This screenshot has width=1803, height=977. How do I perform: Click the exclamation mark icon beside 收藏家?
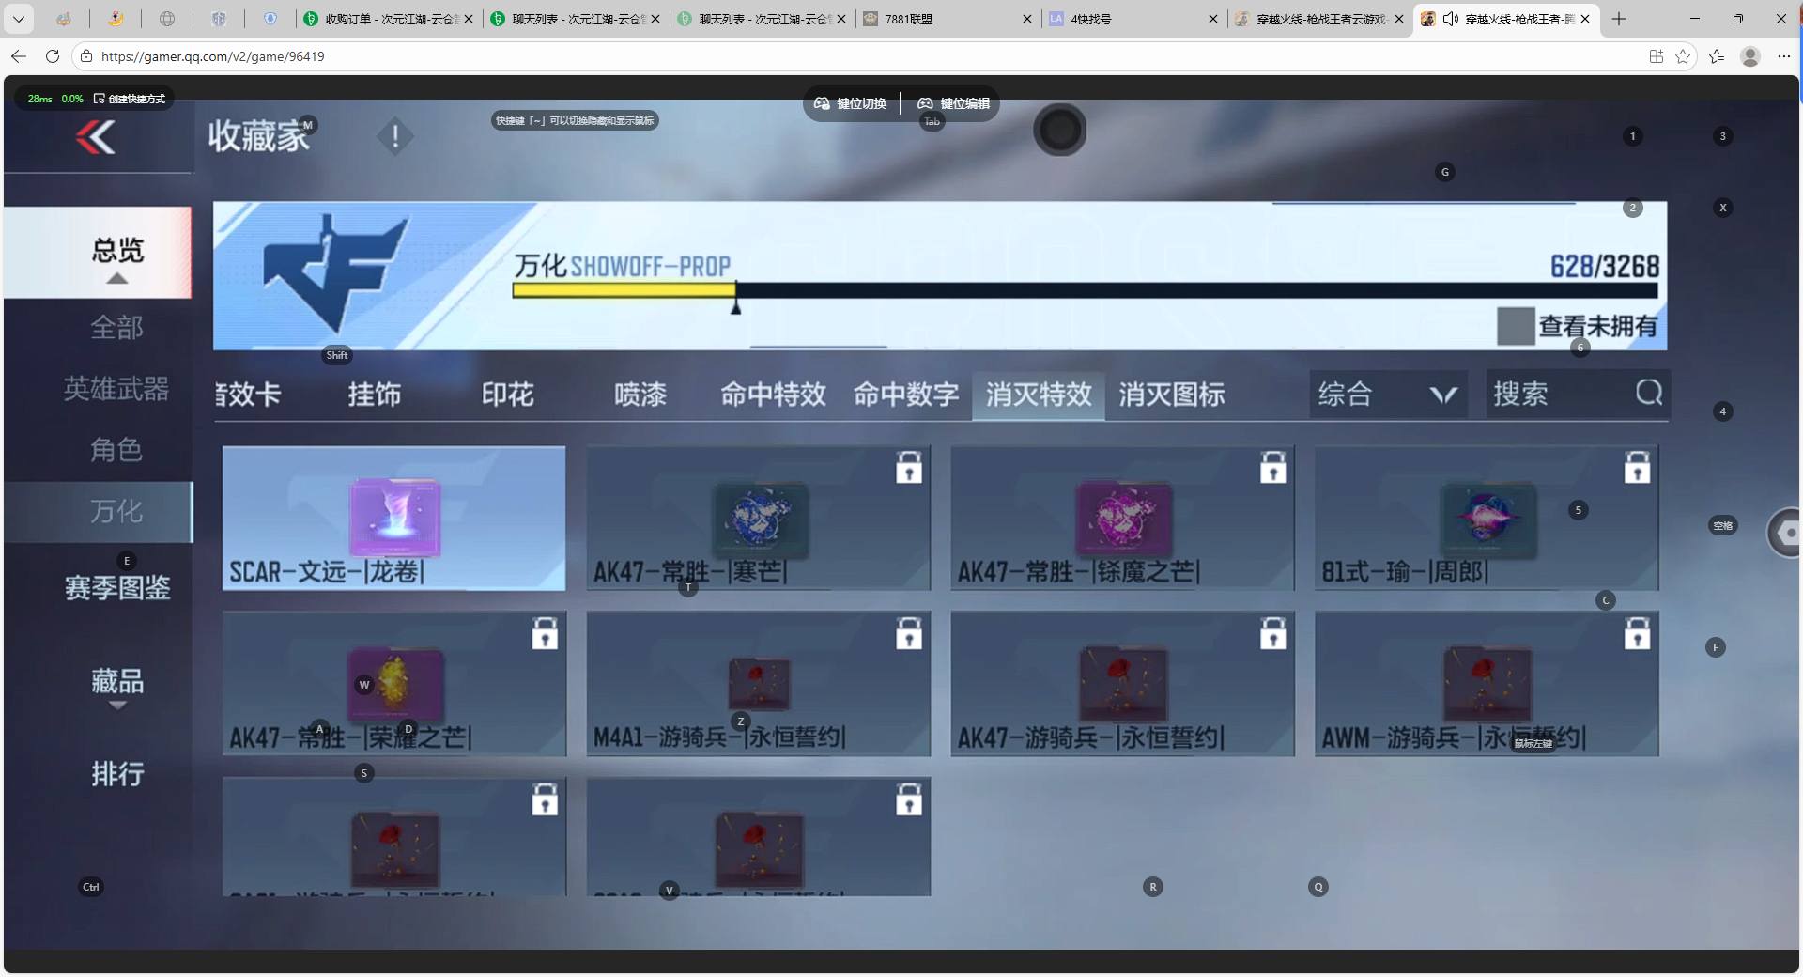(x=394, y=135)
